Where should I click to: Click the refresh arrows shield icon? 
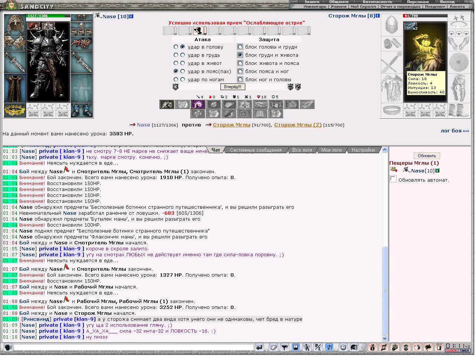[x=298, y=87]
